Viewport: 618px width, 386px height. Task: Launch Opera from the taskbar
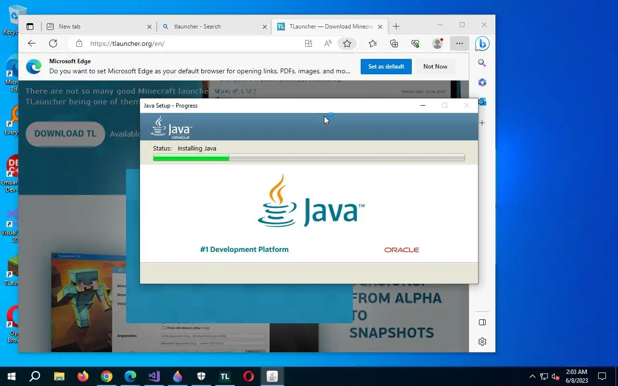tap(249, 376)
